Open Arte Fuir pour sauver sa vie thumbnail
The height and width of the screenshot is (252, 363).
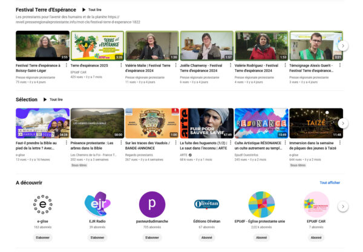[207, 123]
